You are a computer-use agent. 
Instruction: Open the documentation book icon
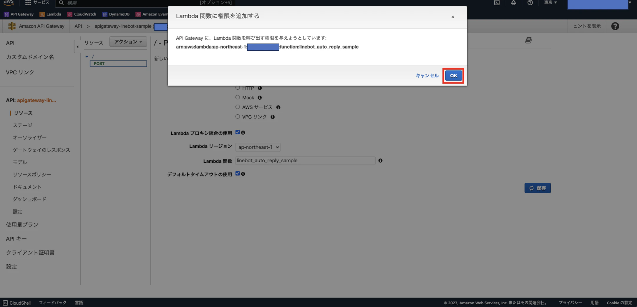528,40
